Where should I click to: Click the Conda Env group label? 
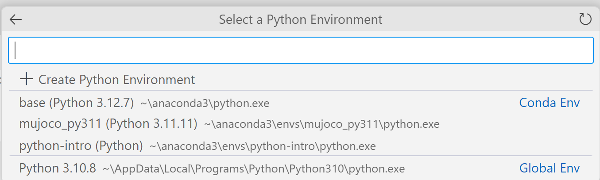[549, 103]
